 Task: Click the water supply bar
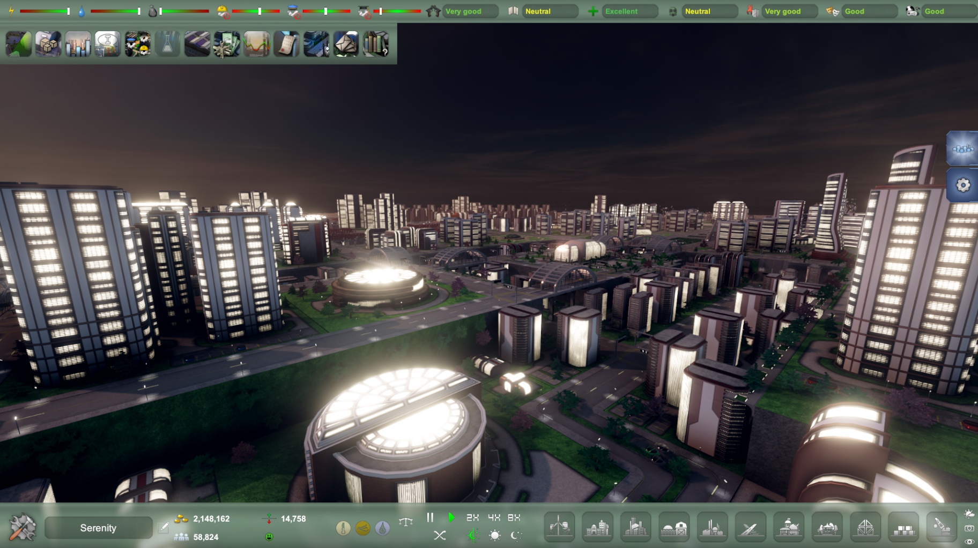click(116, 11)
